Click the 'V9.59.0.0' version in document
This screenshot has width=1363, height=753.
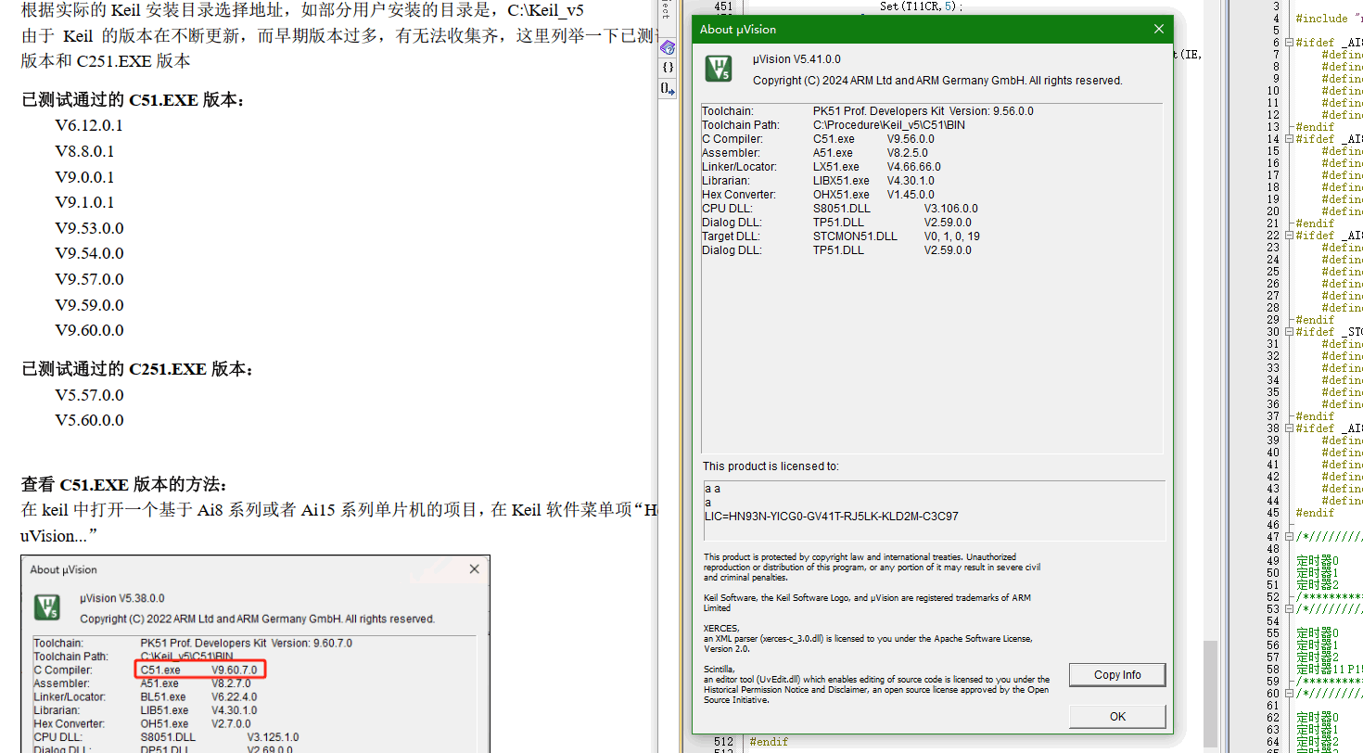point(89,305)
